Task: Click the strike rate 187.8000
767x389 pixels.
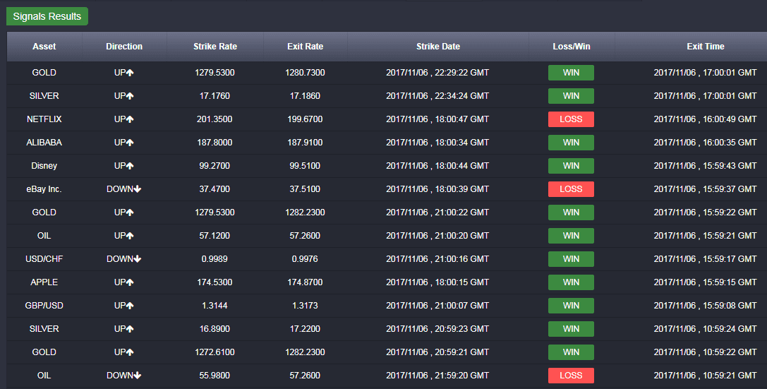Action: pyautogui.click(x=215, y=143)
